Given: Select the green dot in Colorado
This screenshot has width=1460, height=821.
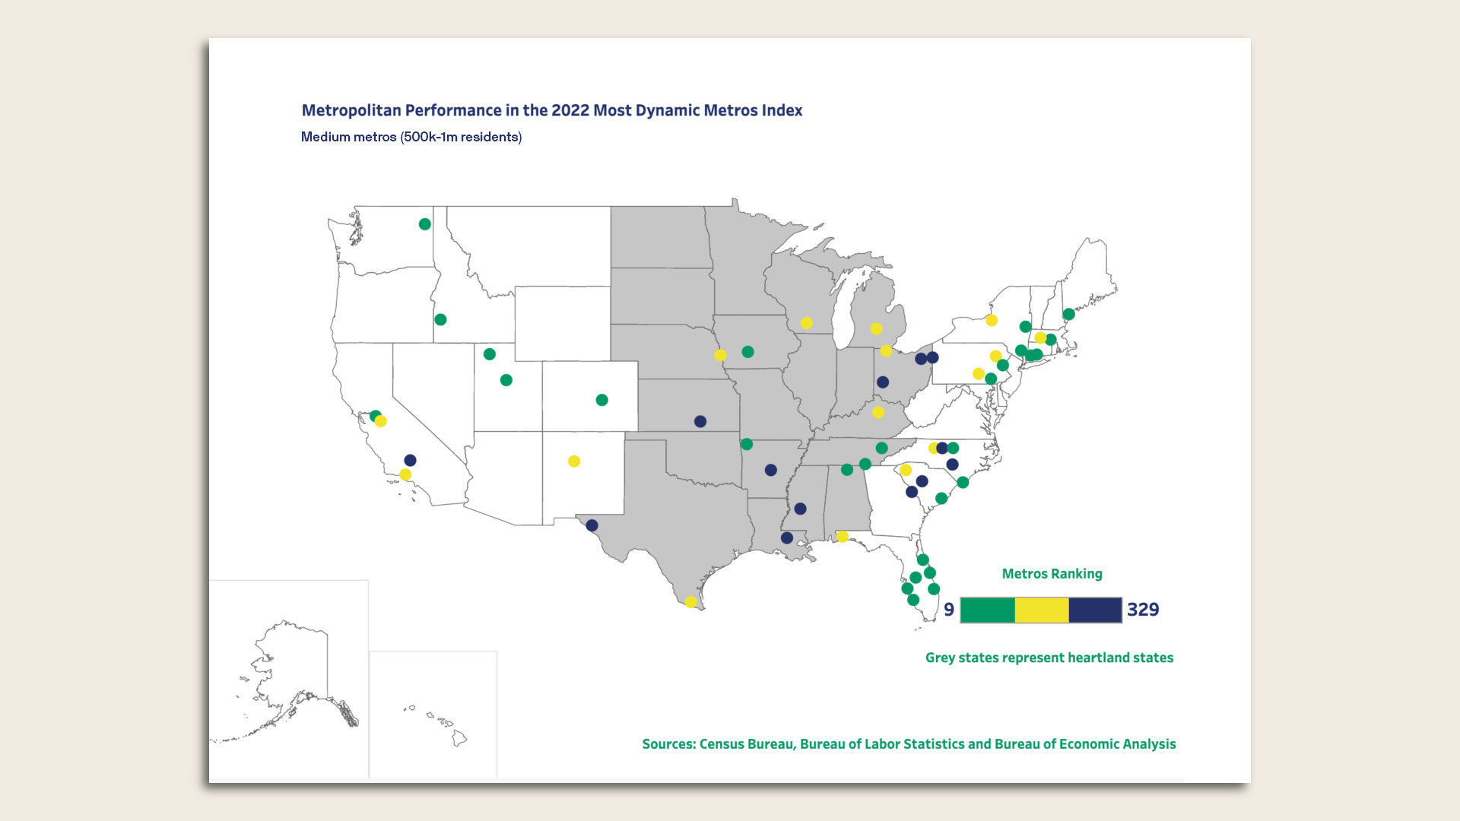Looking at the screenshot, I should click(601, 400).
